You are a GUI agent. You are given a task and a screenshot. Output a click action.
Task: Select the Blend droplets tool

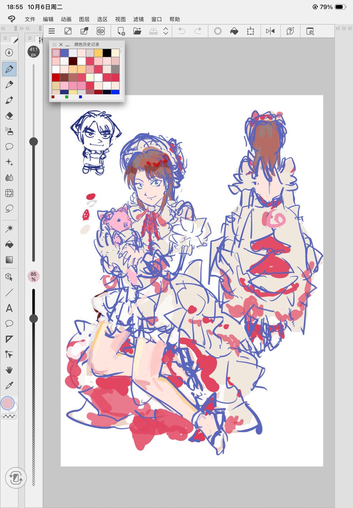click(x=9, y=177)
